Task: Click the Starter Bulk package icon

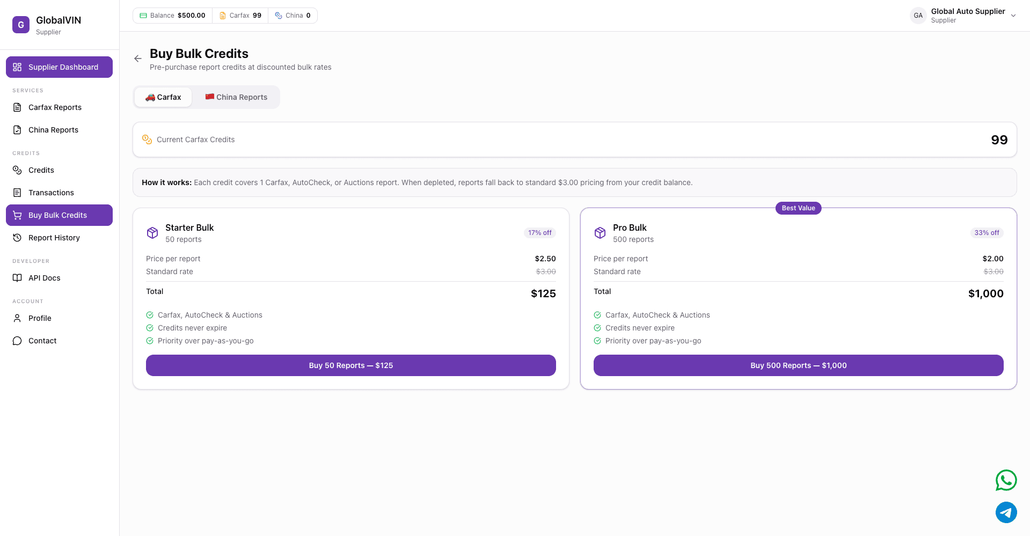Action: 152,233
